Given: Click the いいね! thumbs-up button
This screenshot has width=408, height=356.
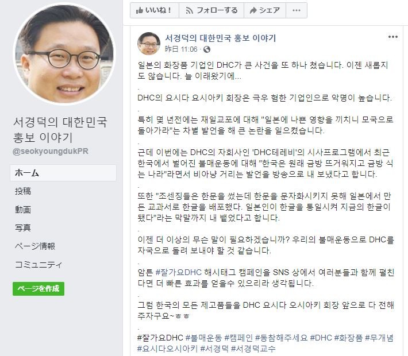Looking at the screenshot, I should tap(155, 10).
